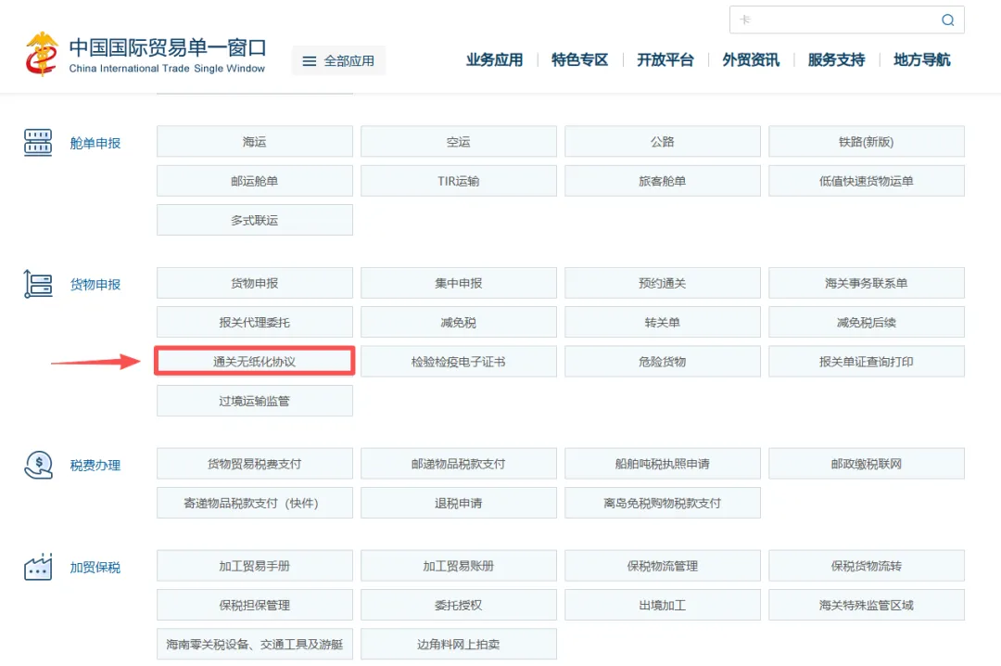Select the 地方导航 navigation tab
The image size is (1001, 666).
coord(921,59)
